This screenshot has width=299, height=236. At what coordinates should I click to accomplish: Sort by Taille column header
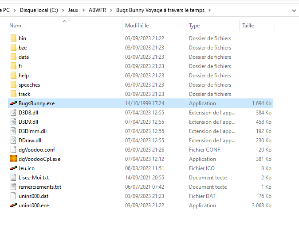point(248,26)
